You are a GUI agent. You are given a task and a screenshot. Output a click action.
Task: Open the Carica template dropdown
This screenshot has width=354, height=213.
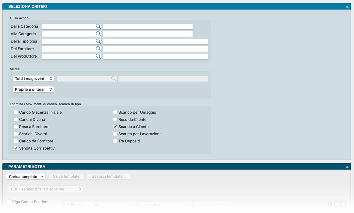pos(26,177)
